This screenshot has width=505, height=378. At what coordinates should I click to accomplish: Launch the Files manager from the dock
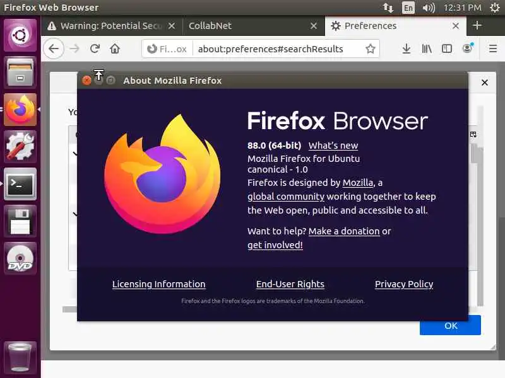click(x=20, y=72)
